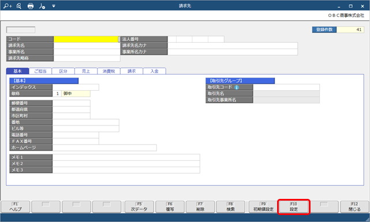Open the print preview icon
This screenshot has width=370, height=222.
pos(19,6)
